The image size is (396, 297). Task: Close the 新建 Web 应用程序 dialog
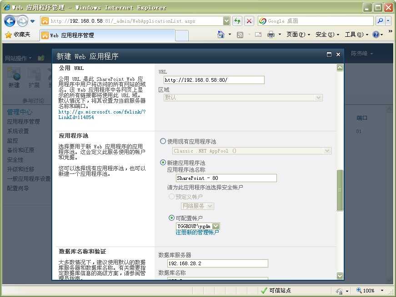tap(338, 54)
